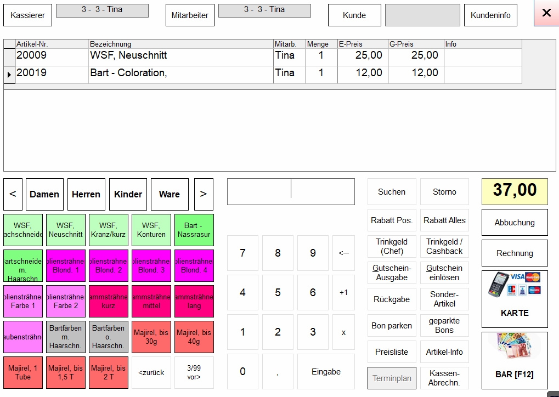Add the green WSF, Neuschnitt article tile
Screen dimensions: 559x397
click(x=65, y=230)
